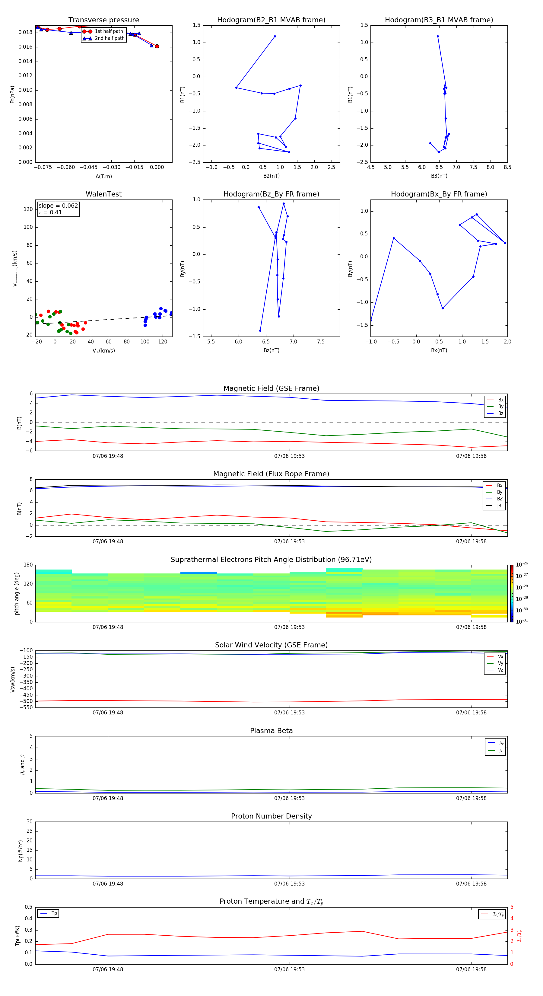This screenshot has width=543, height=996.
Task: Click the "Proton Number Density" title
Action: [271, 816]
